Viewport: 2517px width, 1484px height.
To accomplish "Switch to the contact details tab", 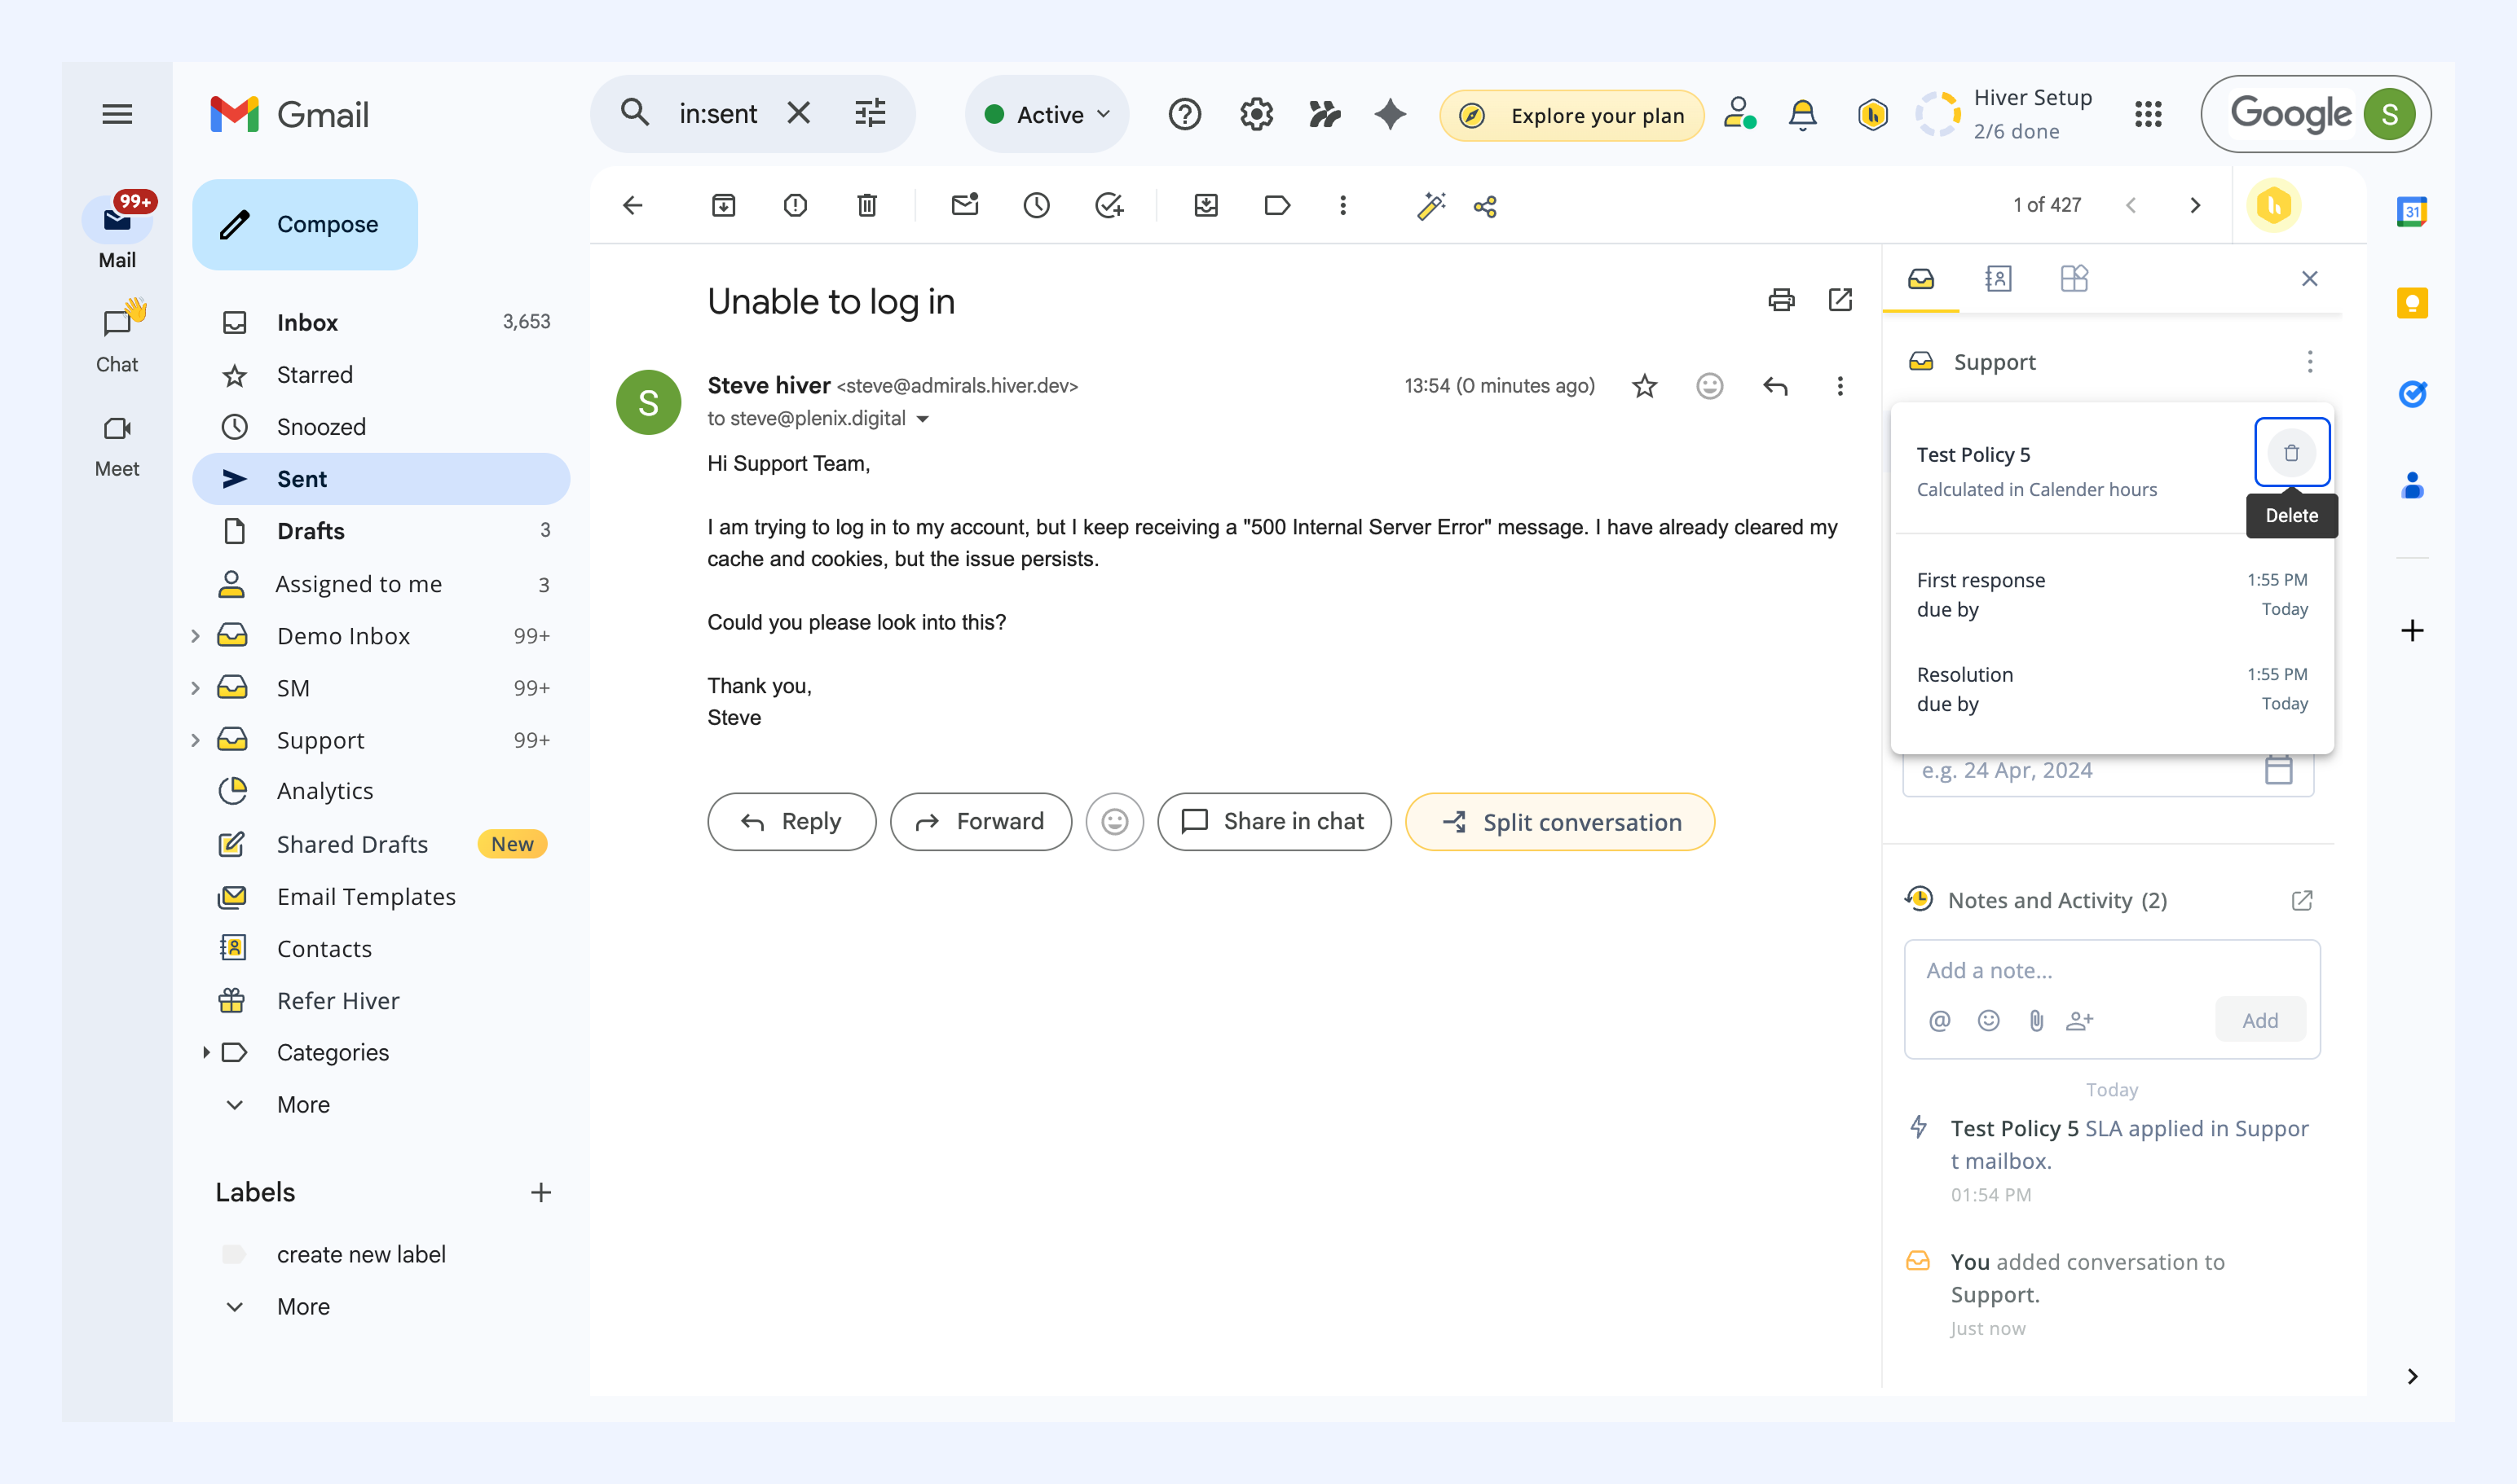I will [1998, 279].
